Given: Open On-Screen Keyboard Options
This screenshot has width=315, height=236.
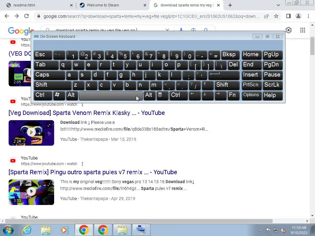Looking at the screenshot, I should pos(252,96).
